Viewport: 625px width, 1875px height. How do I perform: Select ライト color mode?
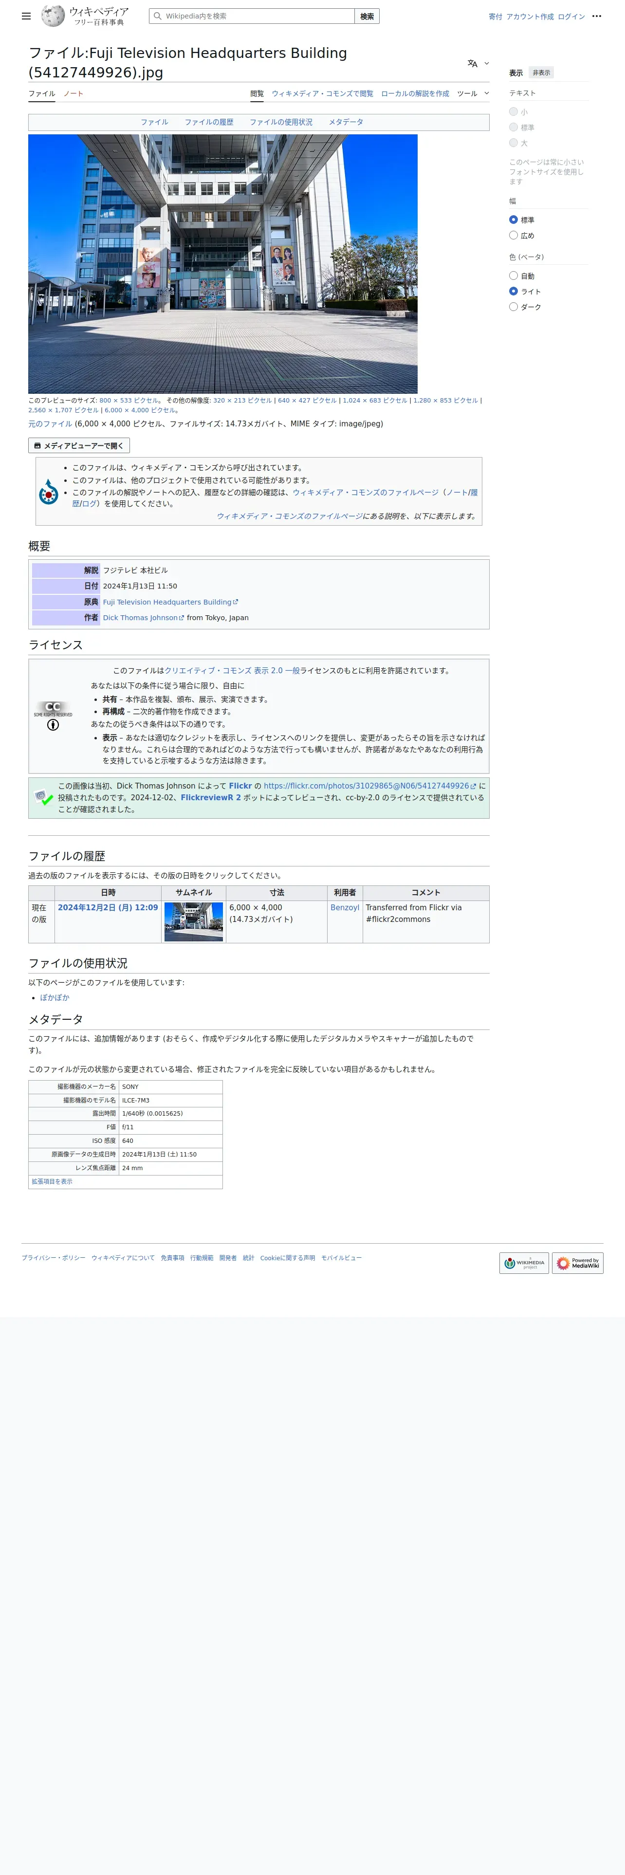(514, 291)
